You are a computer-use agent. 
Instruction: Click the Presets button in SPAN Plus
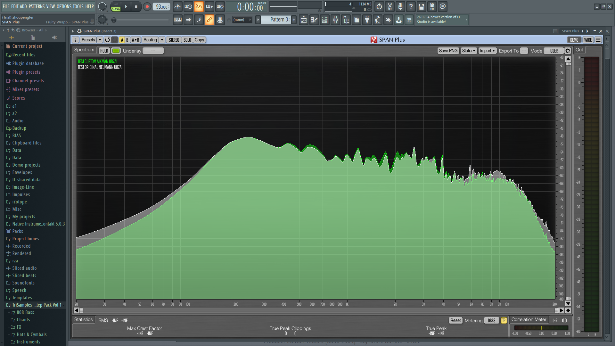click(x=88, y=40)
